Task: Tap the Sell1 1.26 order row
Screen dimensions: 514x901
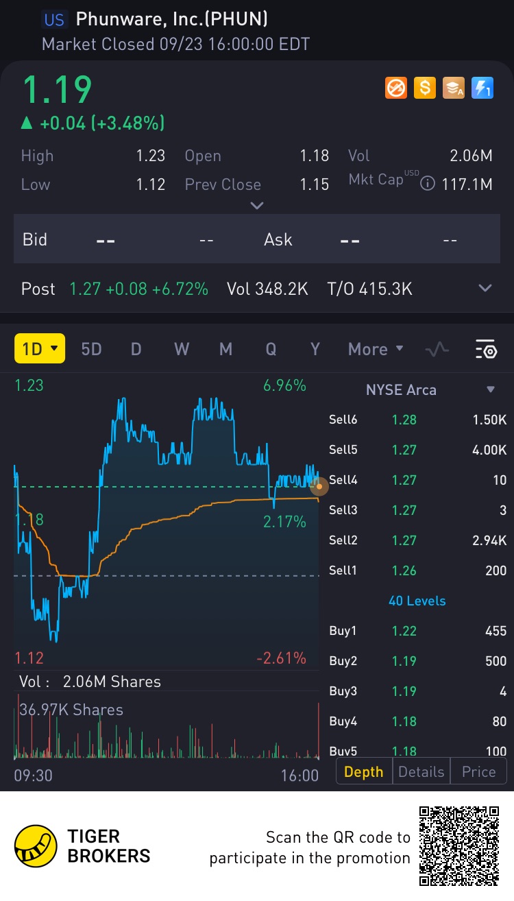Action: [418, 570]
